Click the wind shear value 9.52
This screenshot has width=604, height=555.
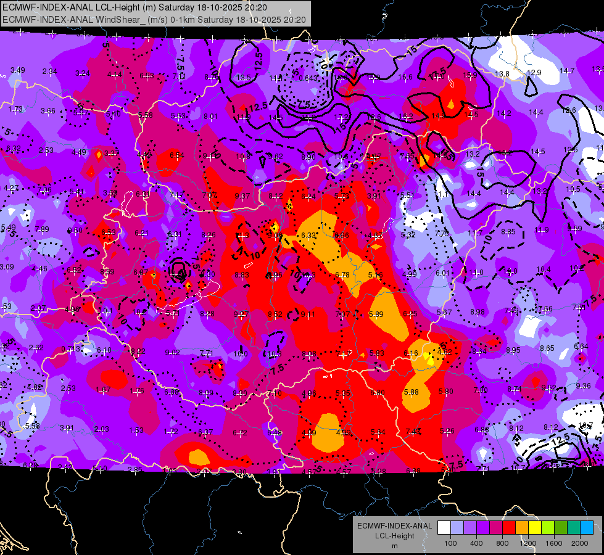coord(548,387)
